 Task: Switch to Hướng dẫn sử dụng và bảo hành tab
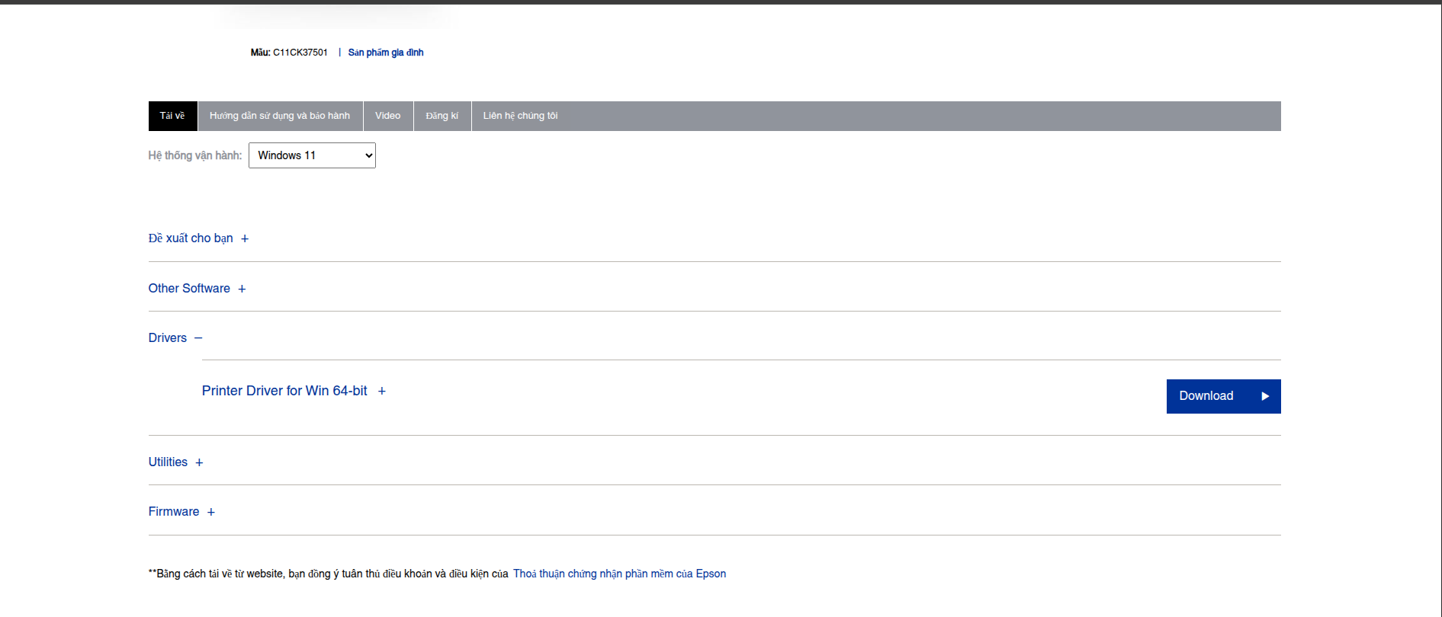[280, 116]
